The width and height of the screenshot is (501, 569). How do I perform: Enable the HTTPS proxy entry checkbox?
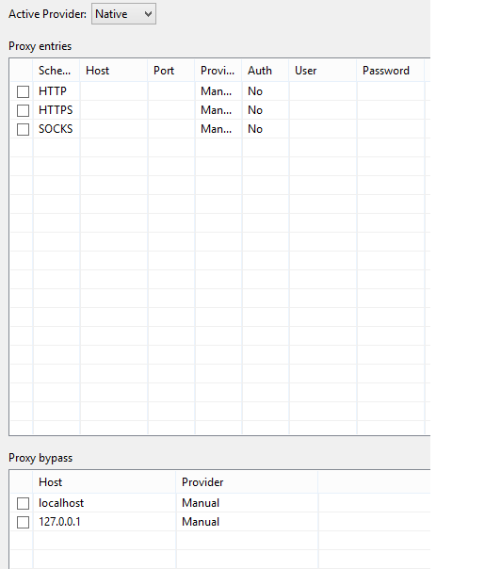pyautogui.click(x=23, y=110)
